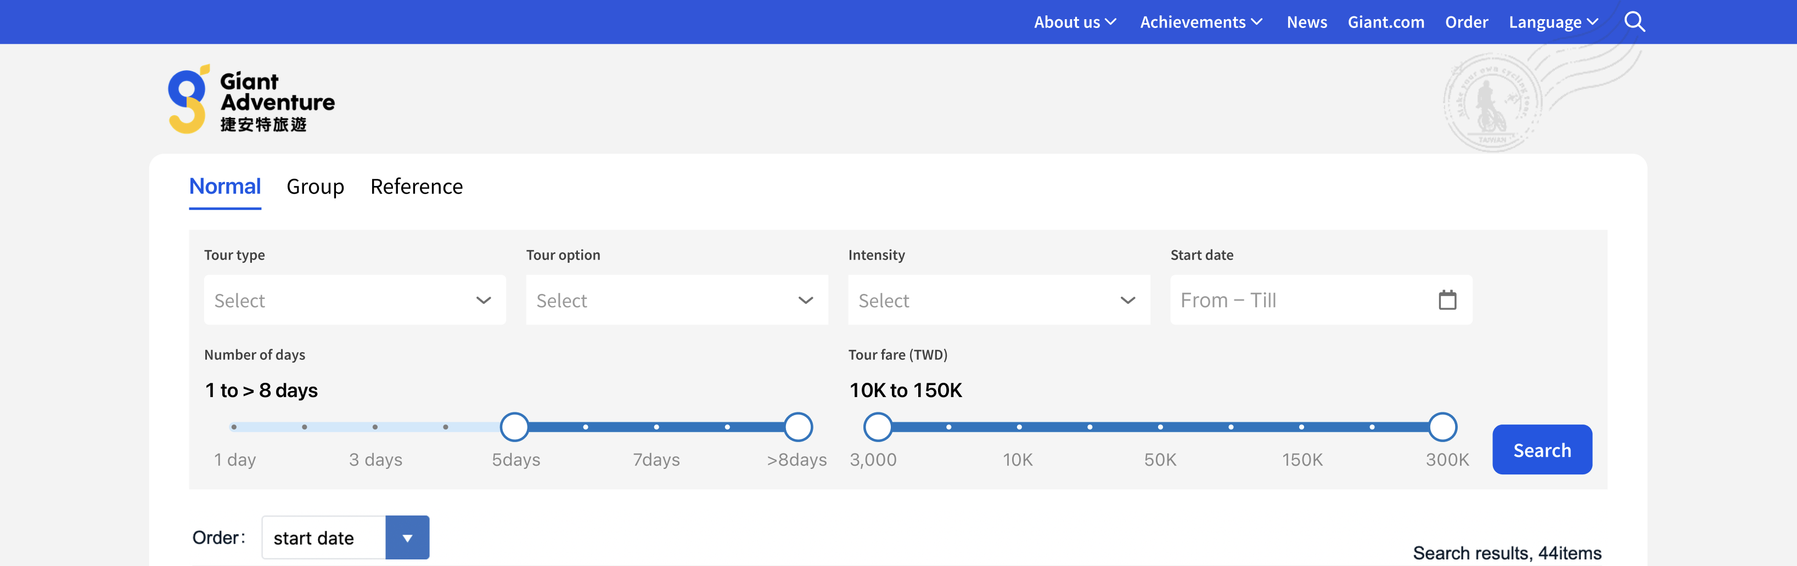The image size is (1797, 566).
Task: Open the Language menu
Action: point(1553,22)
